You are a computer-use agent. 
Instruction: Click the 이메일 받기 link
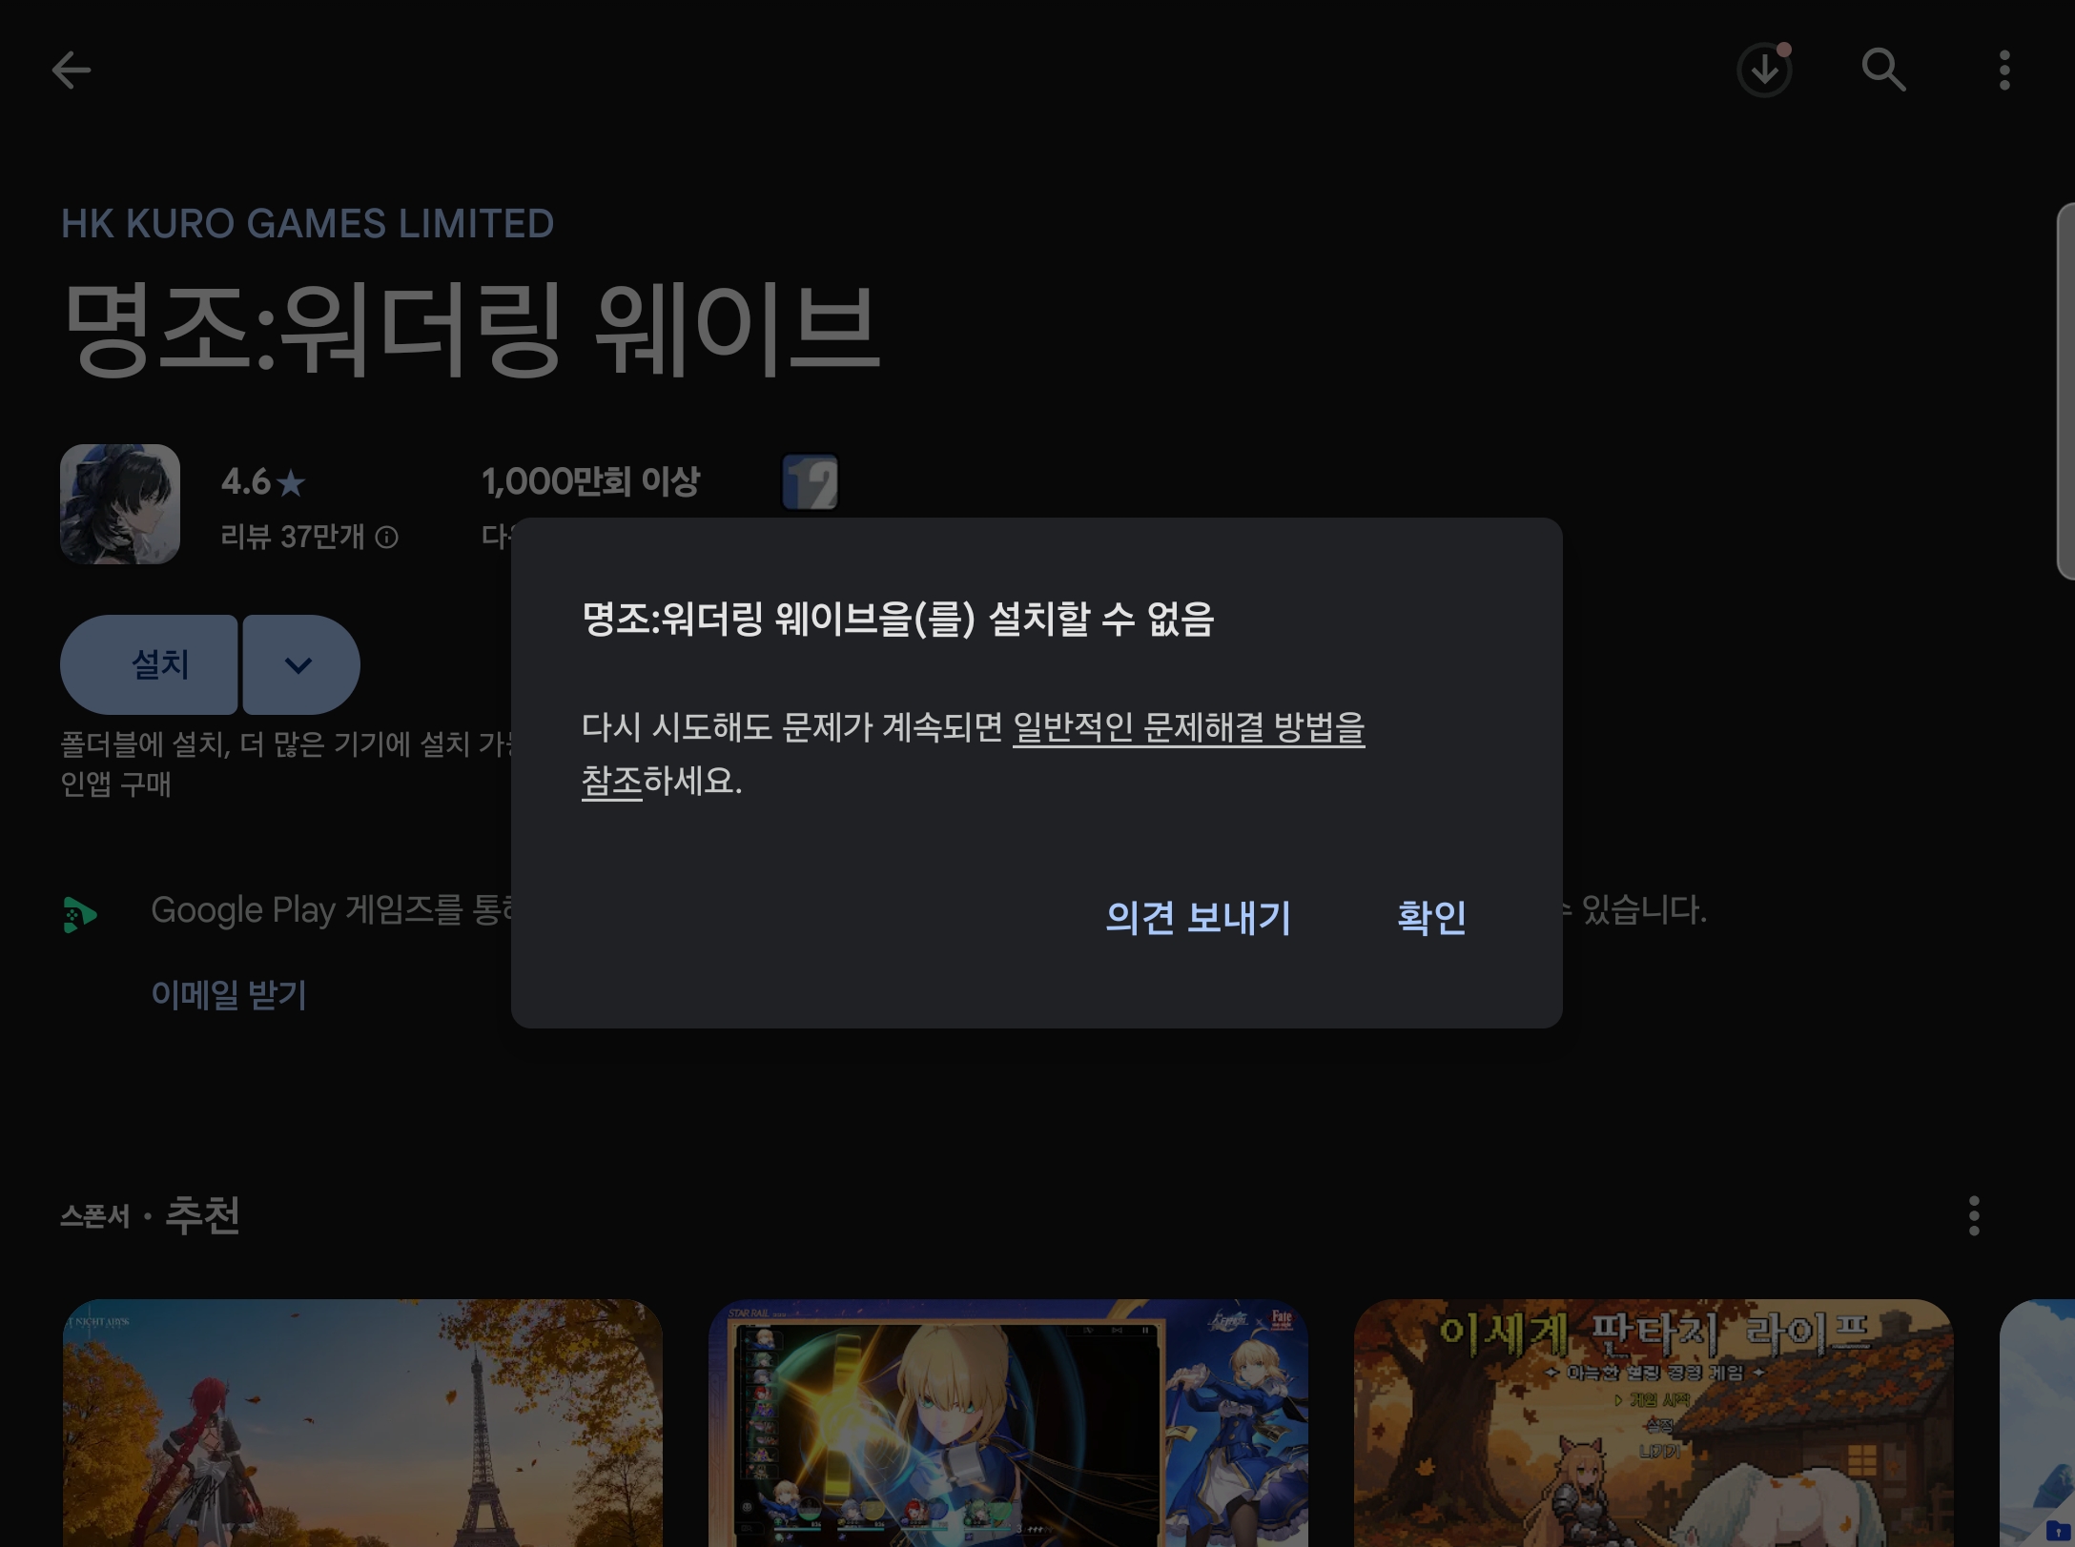pyautogui.click(x=229, y=995)
